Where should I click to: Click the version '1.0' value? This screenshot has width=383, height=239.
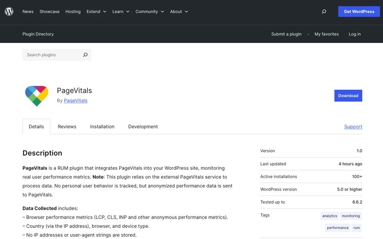click(x=359, y=151)
